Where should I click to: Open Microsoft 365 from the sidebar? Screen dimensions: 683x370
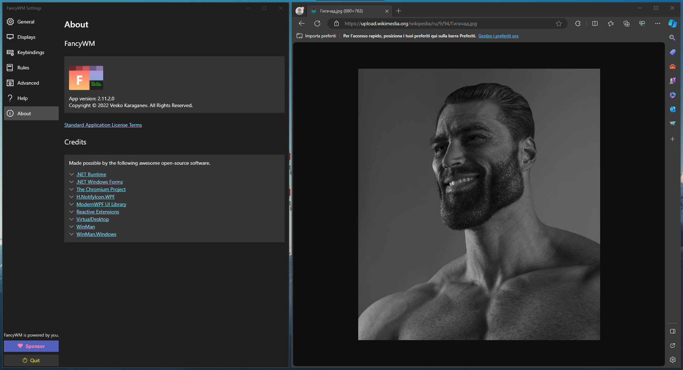672,95
